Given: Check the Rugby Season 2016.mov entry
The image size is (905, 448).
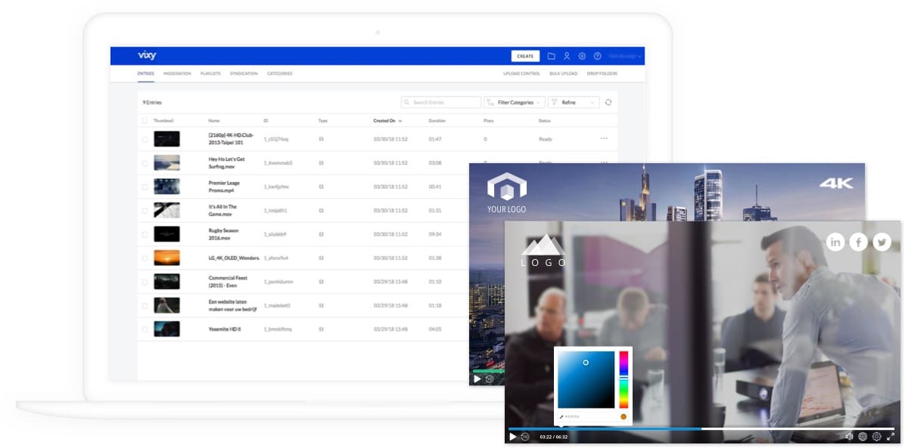Looking at the screenshot, I should click(145, 234).
